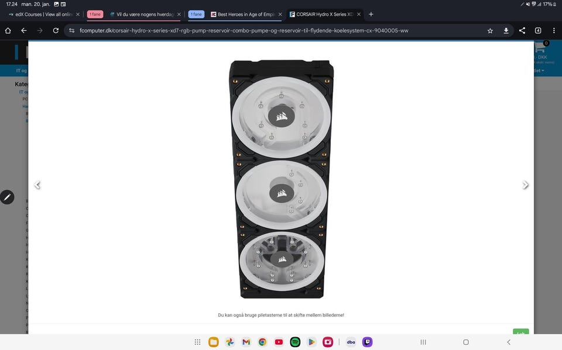This screenshot has height=350, width=562.
Task: Show recent apps with the three-bar button
Action: point(423,342)
